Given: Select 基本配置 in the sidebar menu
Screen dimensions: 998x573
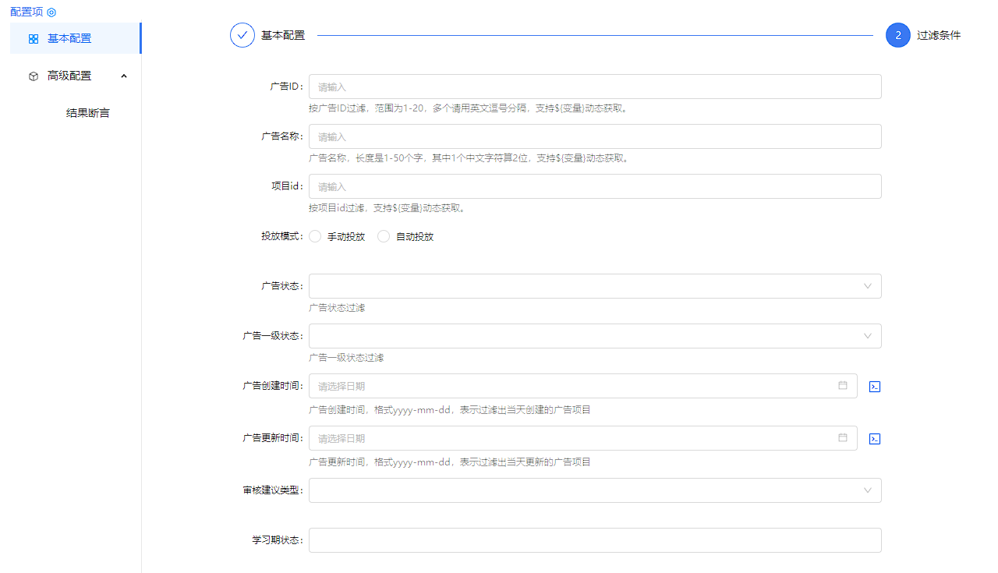Looking at the screenshot, I should tap(69, 38).
